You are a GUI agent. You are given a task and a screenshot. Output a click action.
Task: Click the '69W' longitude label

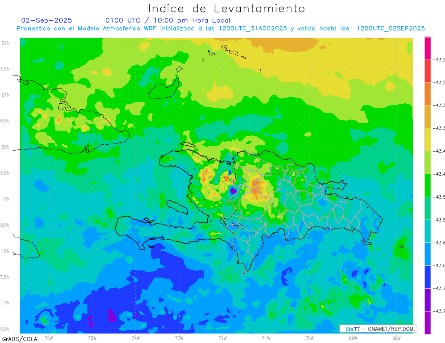(x=353, y=338)
